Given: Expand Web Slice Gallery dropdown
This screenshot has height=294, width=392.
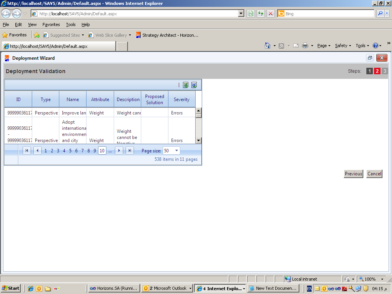Looking at the screenshot, I should 130,35.
